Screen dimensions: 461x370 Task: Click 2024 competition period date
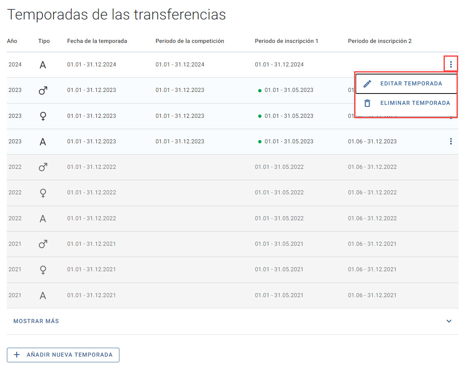[180, 64]
